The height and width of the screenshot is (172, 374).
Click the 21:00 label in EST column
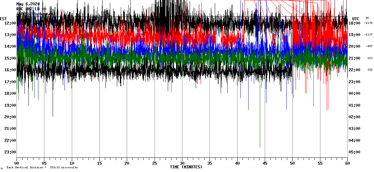point(10,129)
